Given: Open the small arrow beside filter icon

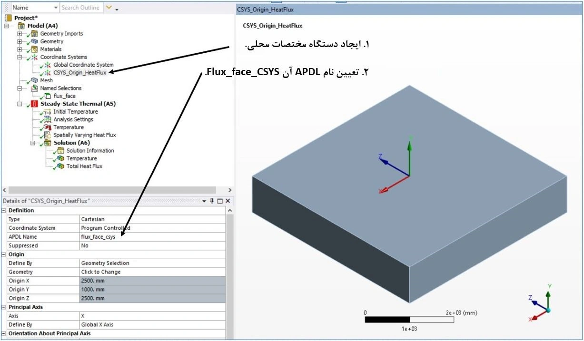Looking at the screenshot, I should (117, 9).
